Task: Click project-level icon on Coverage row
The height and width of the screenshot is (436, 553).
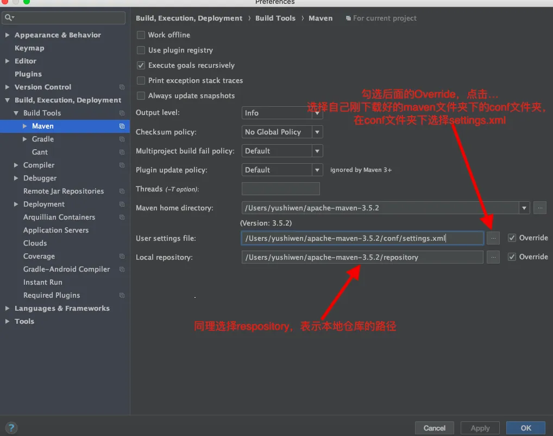Action: tap(122, 257)
